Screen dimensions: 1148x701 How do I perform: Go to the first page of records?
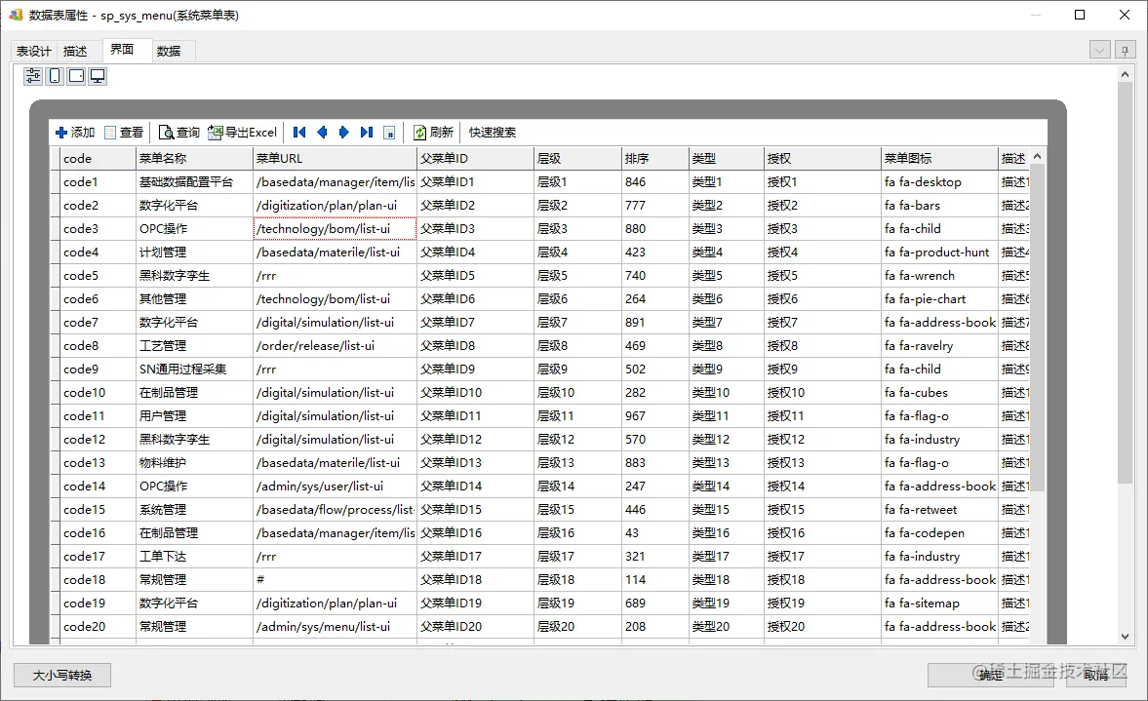298,133
